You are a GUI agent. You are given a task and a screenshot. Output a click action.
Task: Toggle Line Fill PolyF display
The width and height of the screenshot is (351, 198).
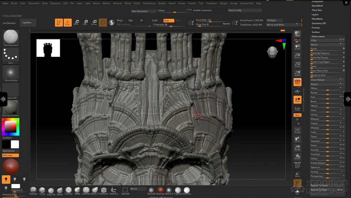297,165
